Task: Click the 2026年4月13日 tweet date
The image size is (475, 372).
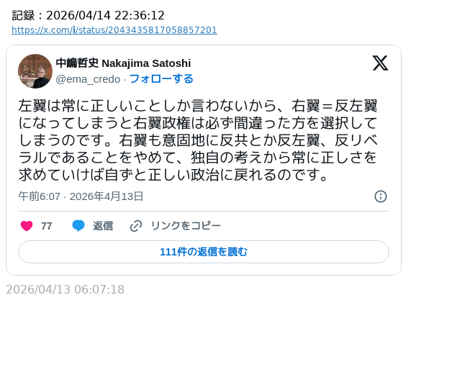Action: tap(107, 196)
